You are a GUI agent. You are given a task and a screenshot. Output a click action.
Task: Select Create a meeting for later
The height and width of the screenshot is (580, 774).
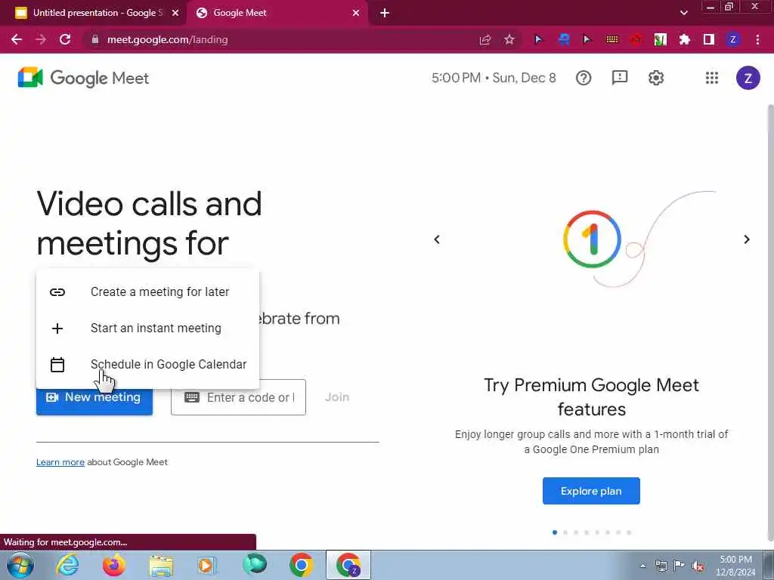[x=147, y=292]
